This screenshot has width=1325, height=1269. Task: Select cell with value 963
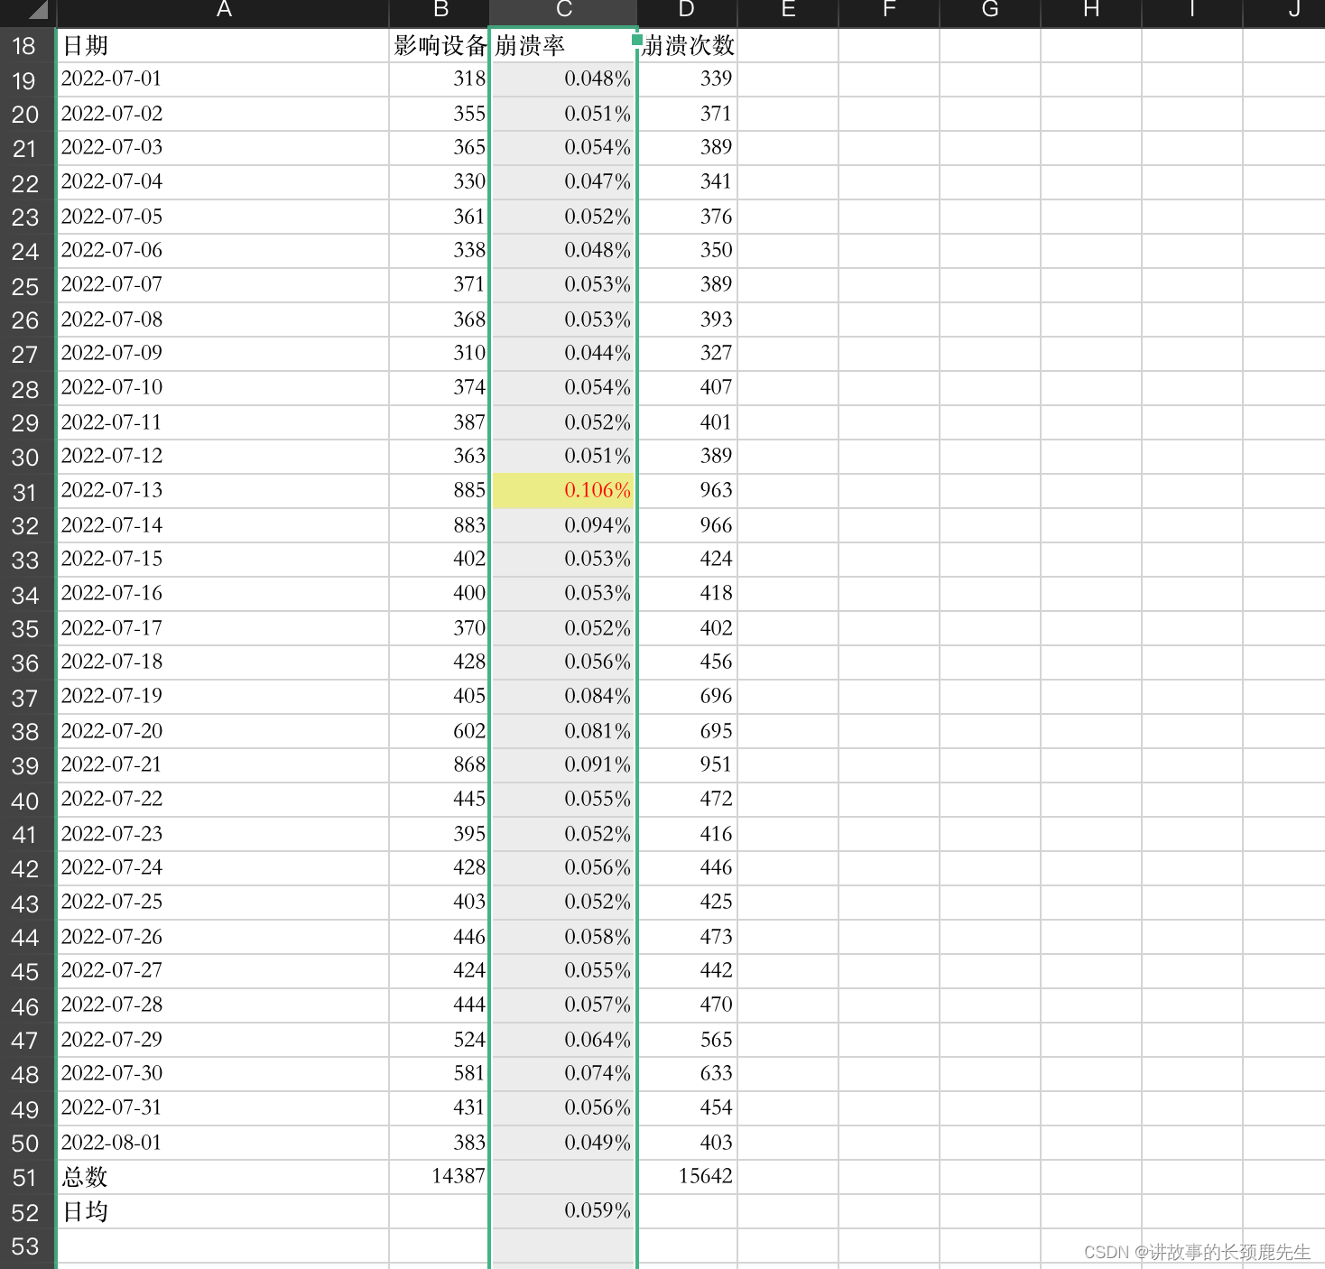click(x=688, y=491)
